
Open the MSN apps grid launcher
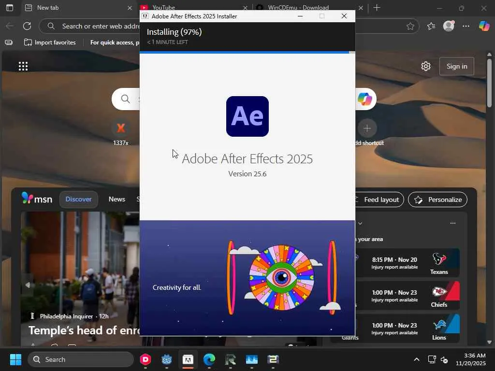pyautogui.click(x=23, y=66)
